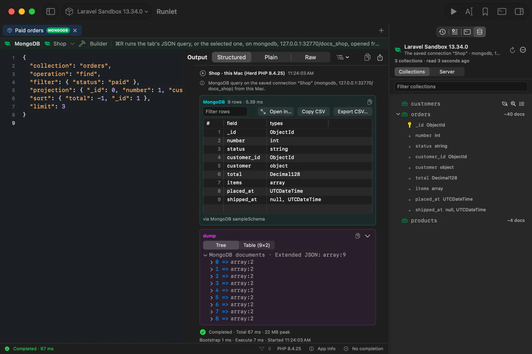Copy the dump block contents
532x354 pixels.
click(358, 236)
